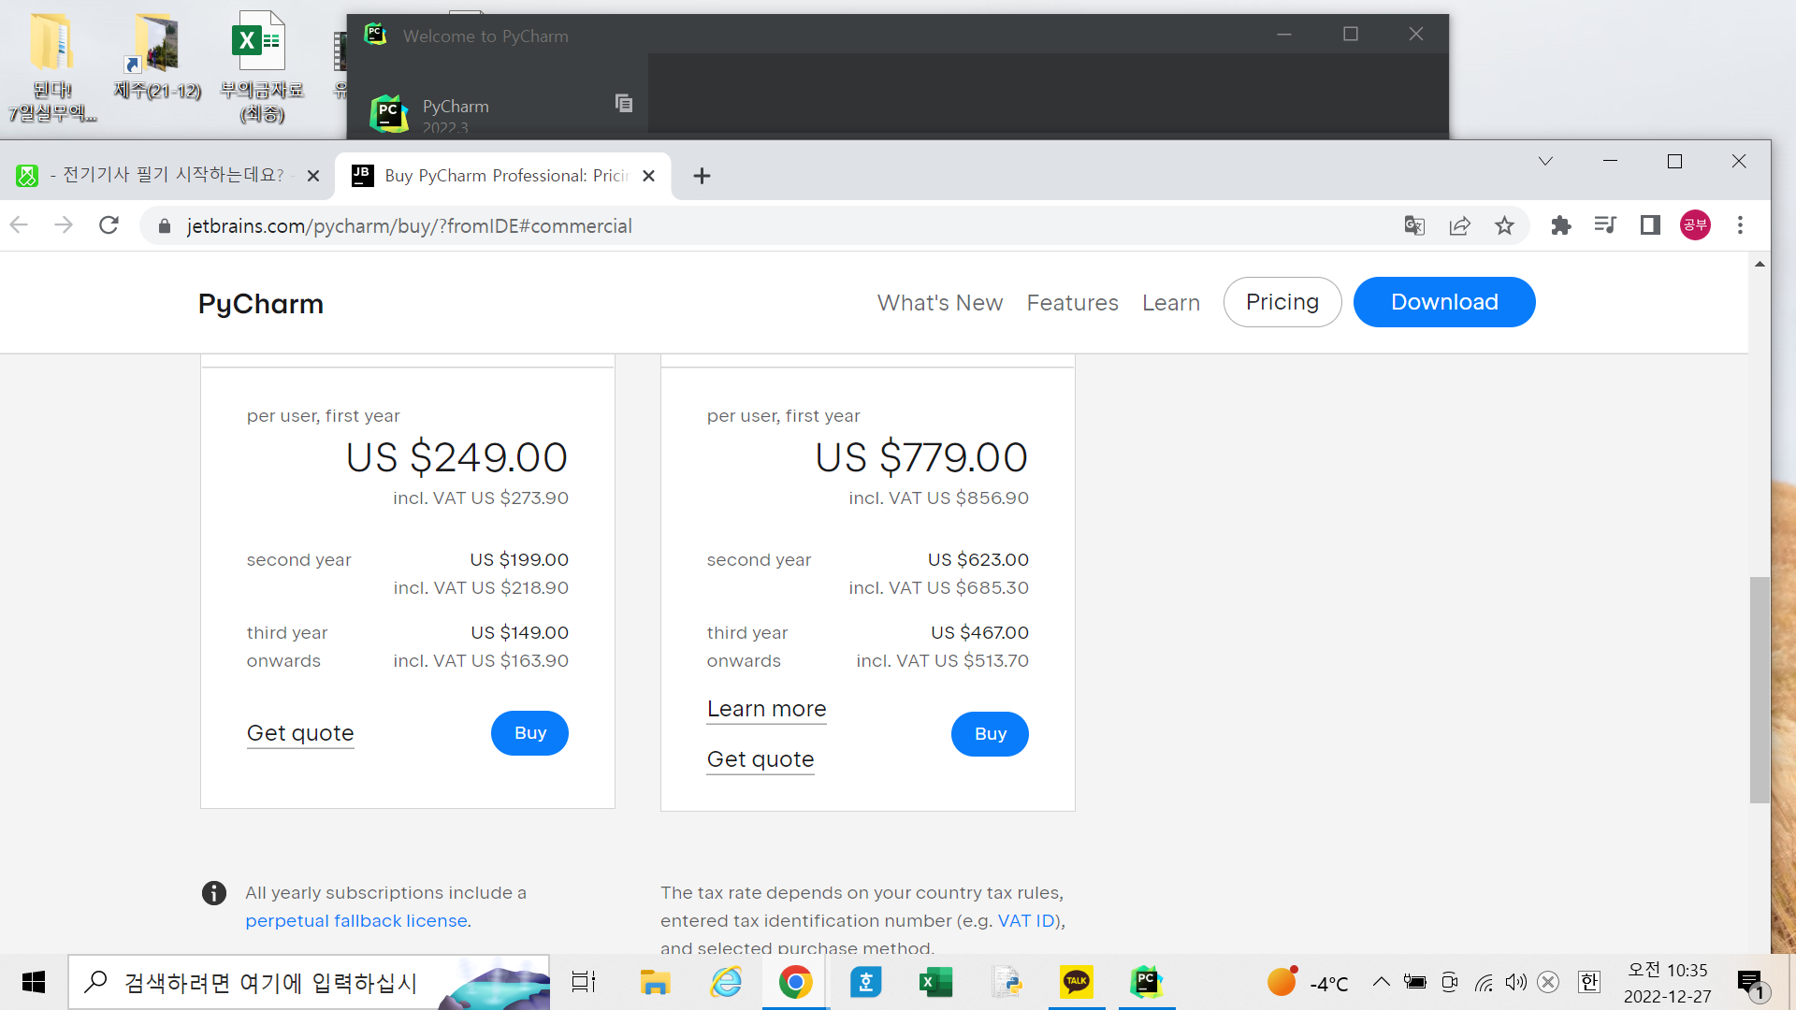Reload the JetBrains pricing page
Viewport: 1796px width, 1010px height.
(x=109, y=225)
